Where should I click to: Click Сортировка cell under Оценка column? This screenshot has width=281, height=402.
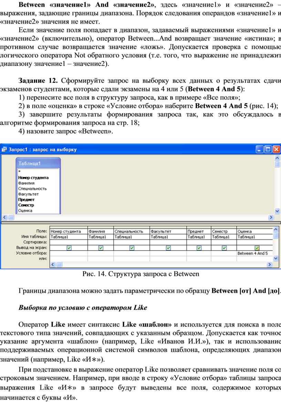point(254,242)
